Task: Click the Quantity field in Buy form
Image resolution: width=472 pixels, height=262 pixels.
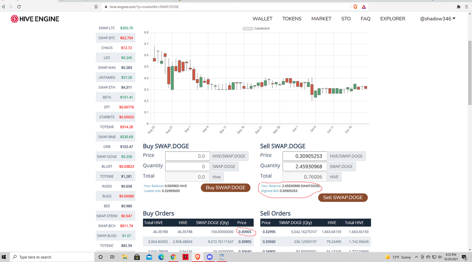Action: (x=187, y=166)
